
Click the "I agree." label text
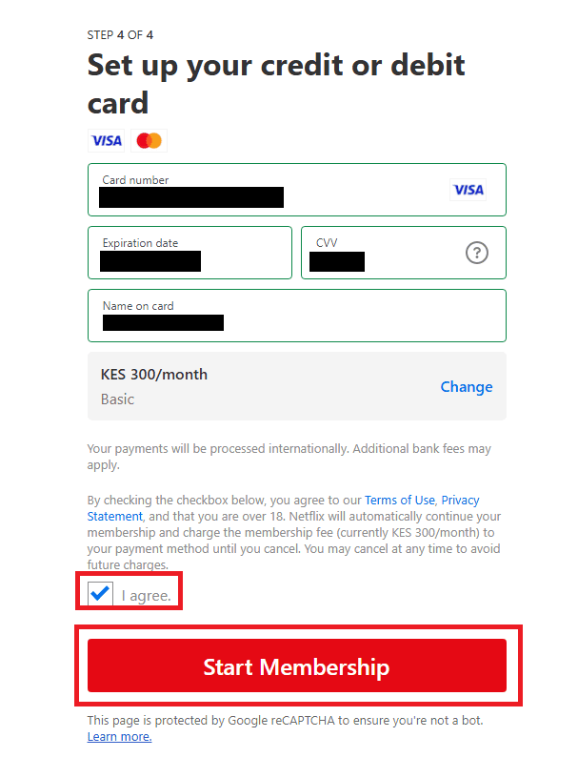(147, 595)
